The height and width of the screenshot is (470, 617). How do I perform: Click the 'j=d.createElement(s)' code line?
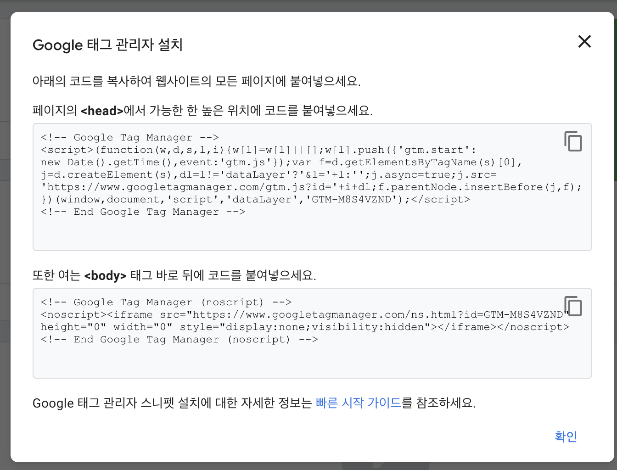269,175
